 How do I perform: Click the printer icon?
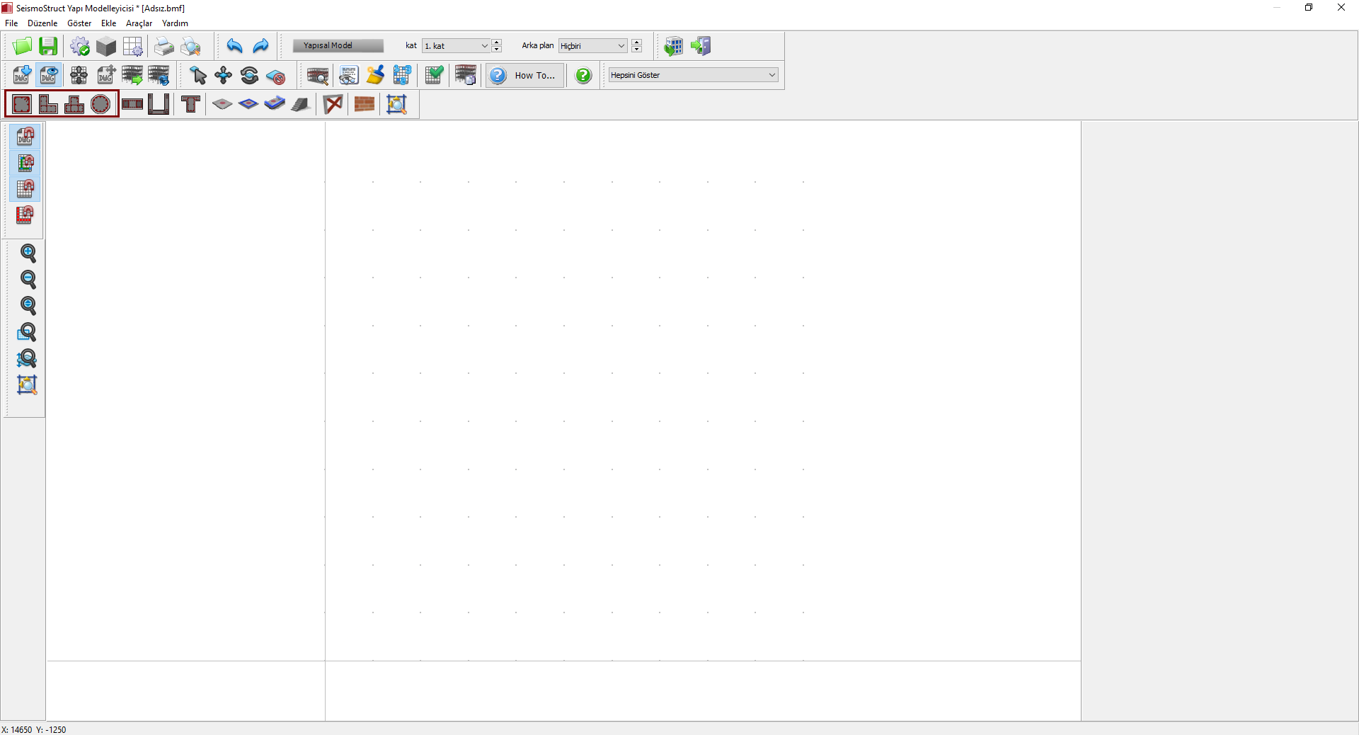[164, 46]
